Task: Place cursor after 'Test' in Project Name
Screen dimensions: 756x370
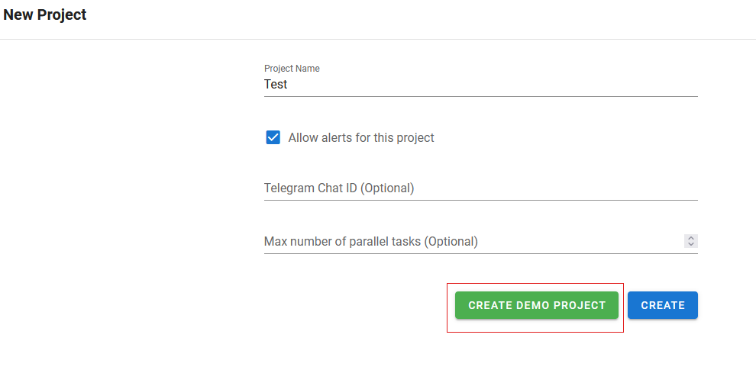Action: 289,85
